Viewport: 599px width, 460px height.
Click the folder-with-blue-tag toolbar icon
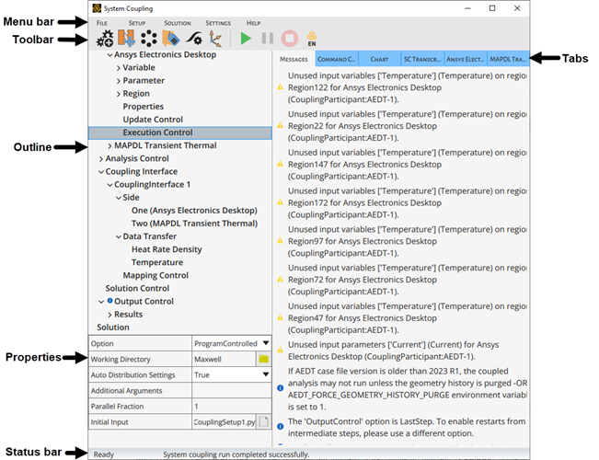(x=171, y=39)
